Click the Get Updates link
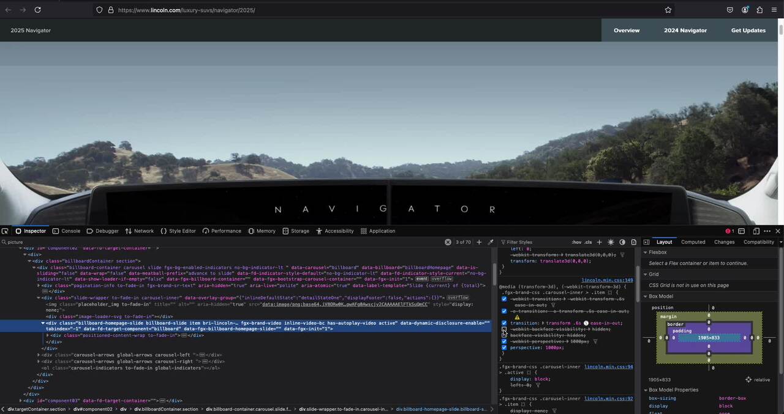This screenshot has height=414, width=784. click(x=748, y=30)
